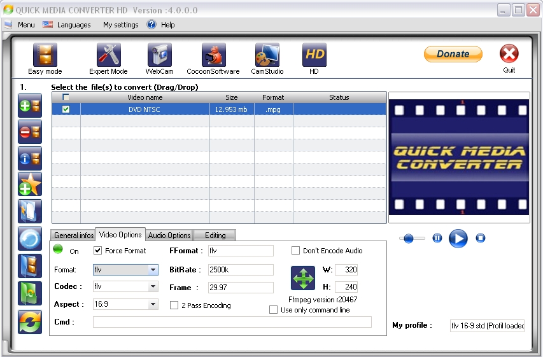Click the green convert arrows icon
543x357 pixels.
[x=30, y=322]
